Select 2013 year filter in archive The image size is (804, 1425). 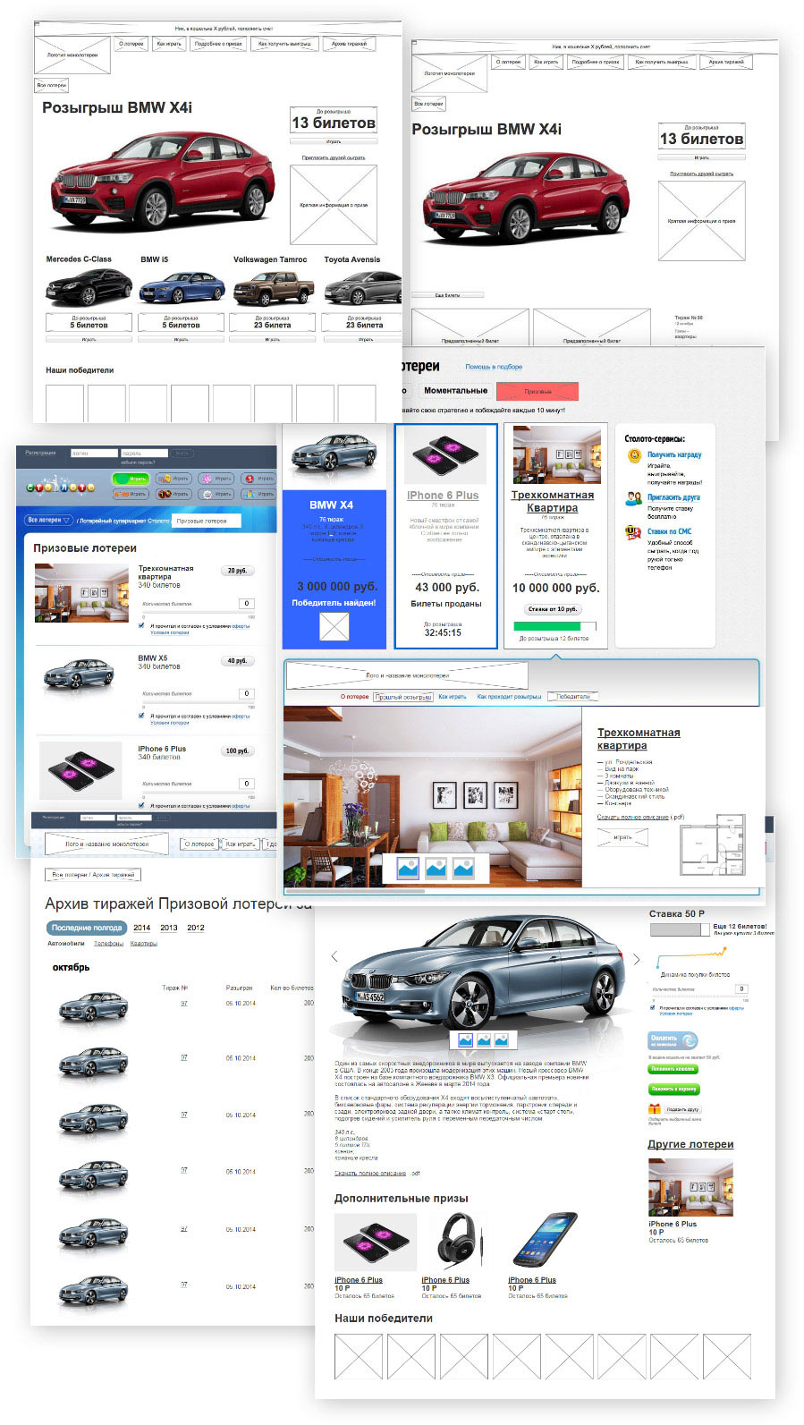[x=169, y=928]
